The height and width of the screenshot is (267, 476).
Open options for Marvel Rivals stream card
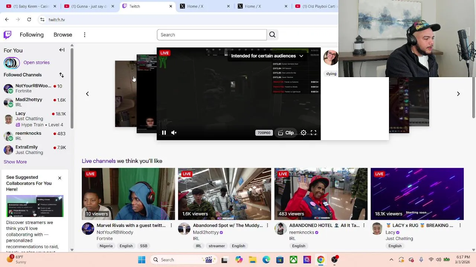click(171, 225)
